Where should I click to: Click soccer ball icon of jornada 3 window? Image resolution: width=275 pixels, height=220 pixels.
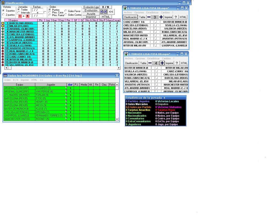pyautogui.click(x=125, y=8)
